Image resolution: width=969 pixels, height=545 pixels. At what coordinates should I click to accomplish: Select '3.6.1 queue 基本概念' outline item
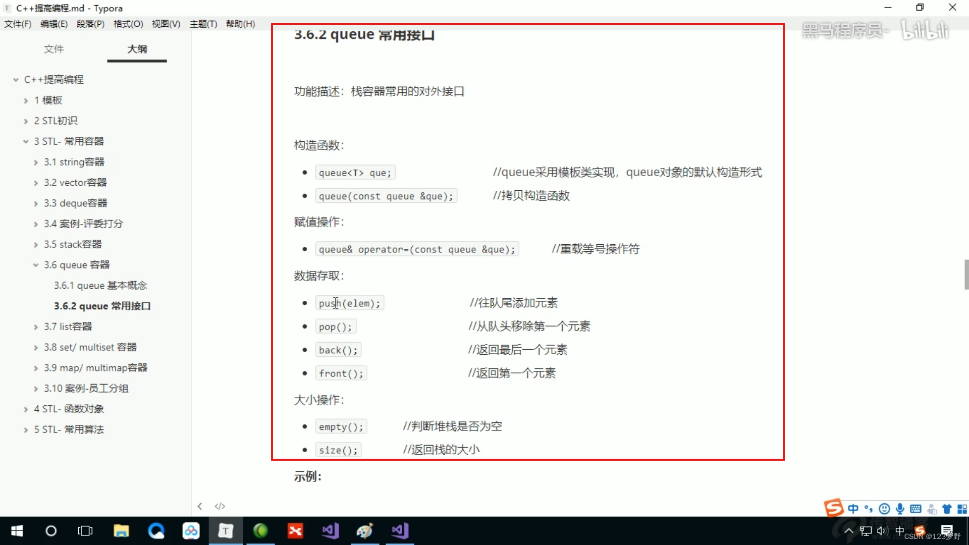tap(100, 285)
